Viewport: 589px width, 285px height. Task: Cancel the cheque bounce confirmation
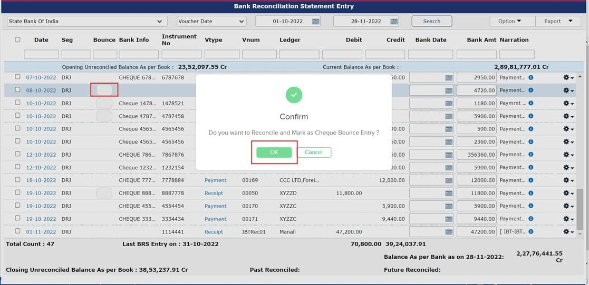pyautogui.click(x=314, y=152)
